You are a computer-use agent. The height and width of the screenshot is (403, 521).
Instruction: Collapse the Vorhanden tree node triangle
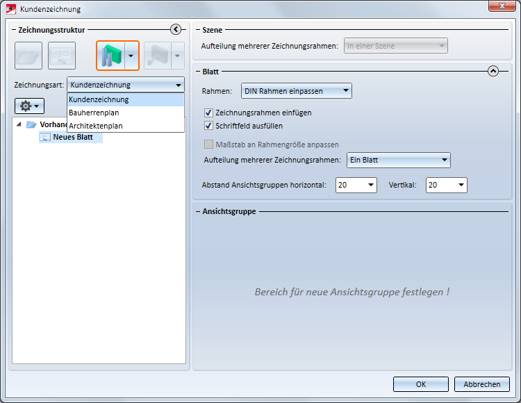coord(19,124)
